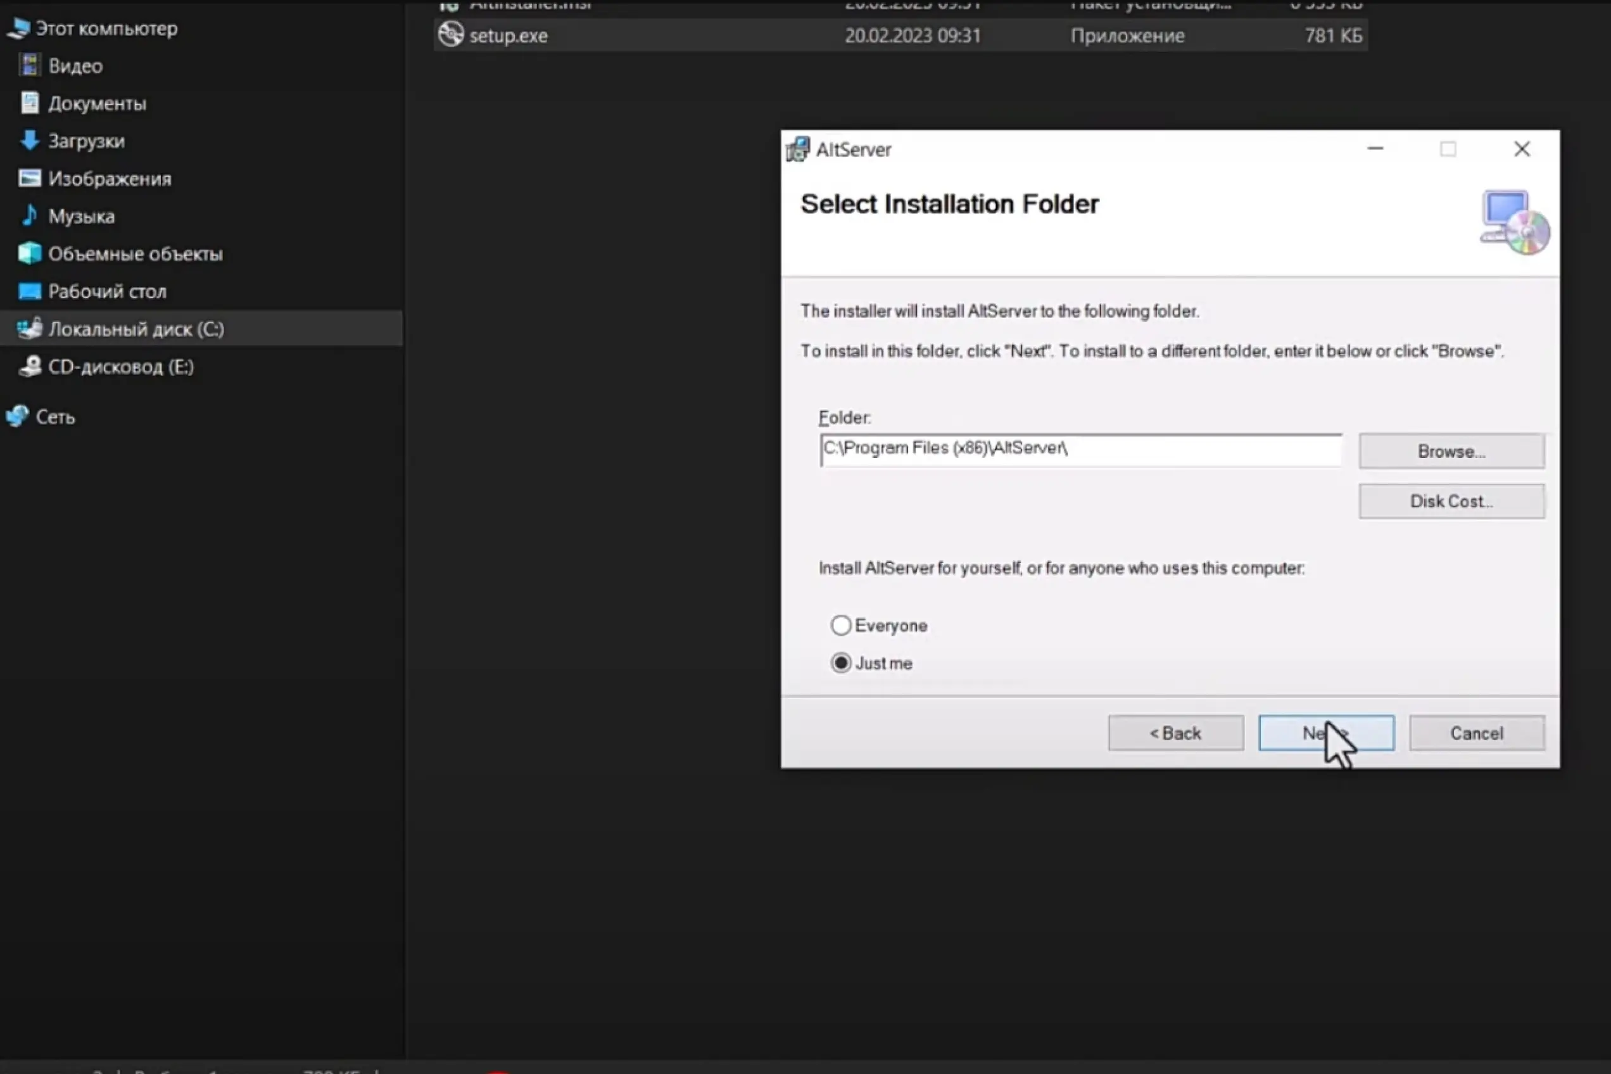Select the Everyone radio button
Screen dimensions: 1611x1074
tap(840, 626)
